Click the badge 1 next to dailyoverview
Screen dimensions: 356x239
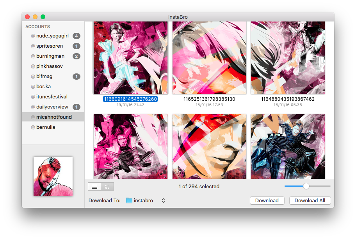[x=77, y=107]
